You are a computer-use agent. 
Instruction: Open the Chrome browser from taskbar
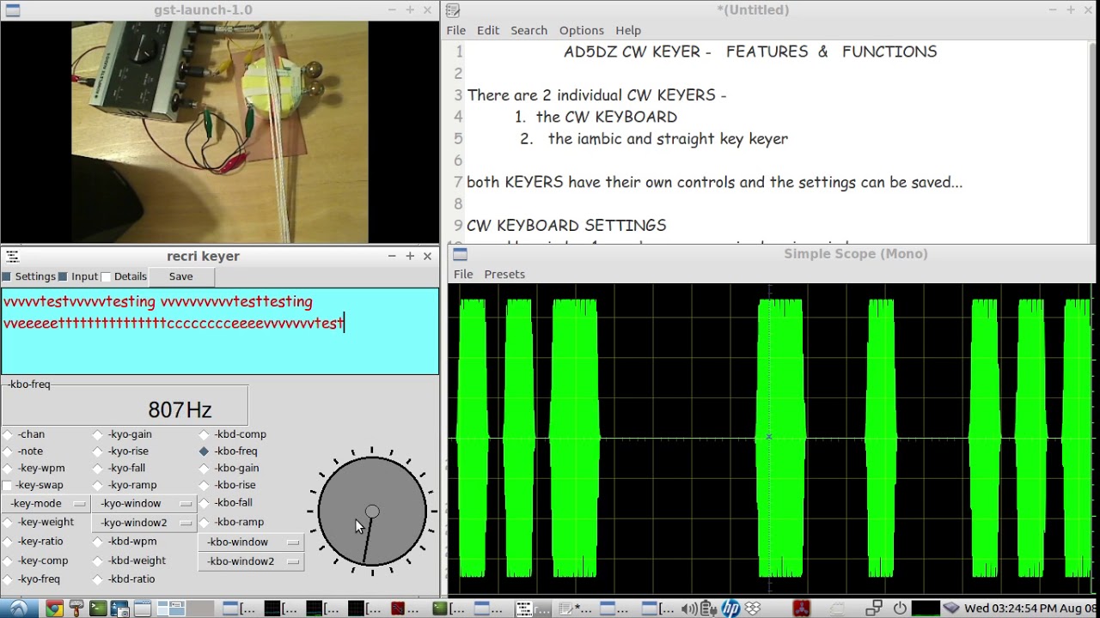[54, 609]
